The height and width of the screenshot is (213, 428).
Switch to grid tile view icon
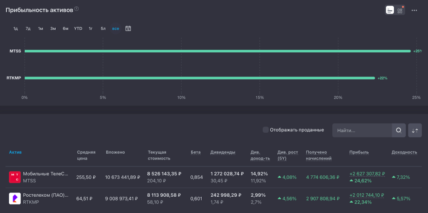[x=400, y=10]
